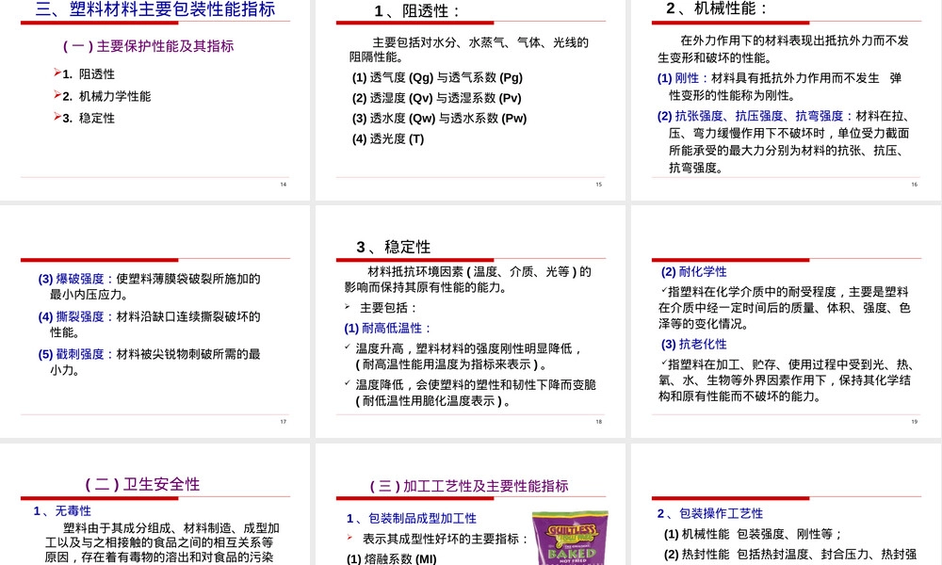Select the (1) 刚性 definition
942x565 pixels.
(x=779, y=87)
